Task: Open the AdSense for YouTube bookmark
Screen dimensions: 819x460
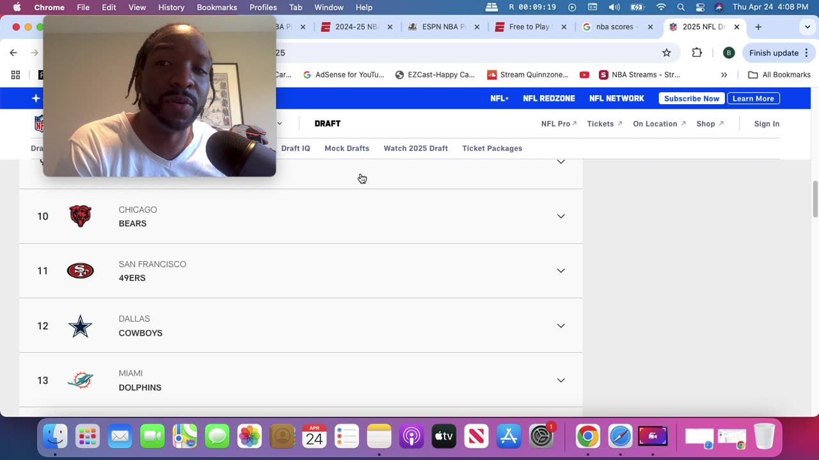Action: [x=344, y=75]
